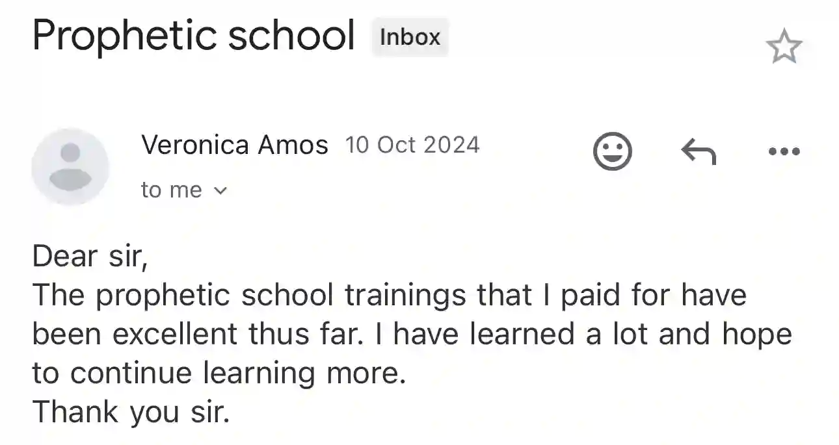Click the date 10 Oct 2024
Screen dimensions: 839x445
[x=412, y=144]
